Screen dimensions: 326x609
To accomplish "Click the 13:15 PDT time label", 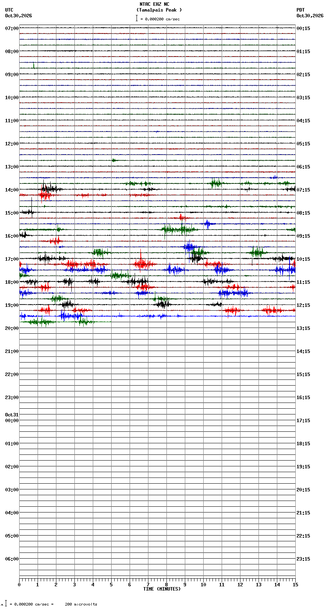I will coord(303,328).
